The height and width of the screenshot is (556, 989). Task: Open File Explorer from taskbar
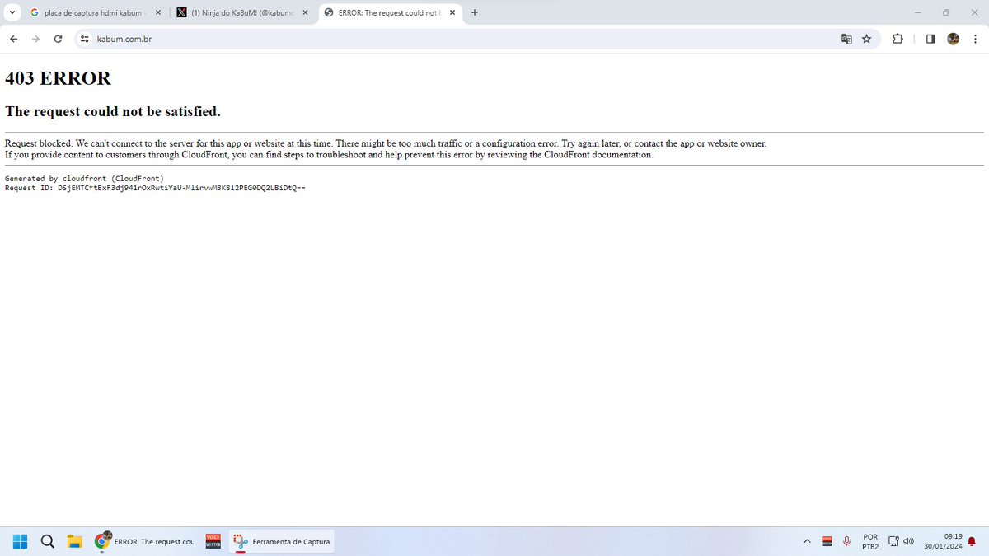(75, 541)
